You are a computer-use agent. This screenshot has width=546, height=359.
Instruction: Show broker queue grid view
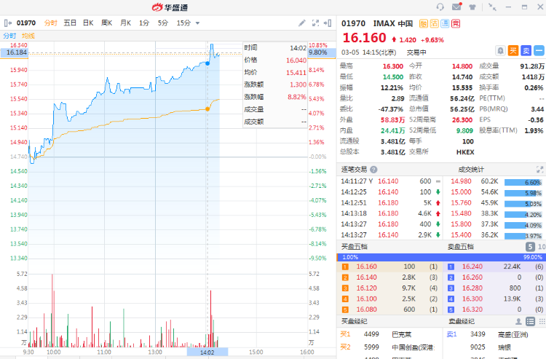point(542,321)
